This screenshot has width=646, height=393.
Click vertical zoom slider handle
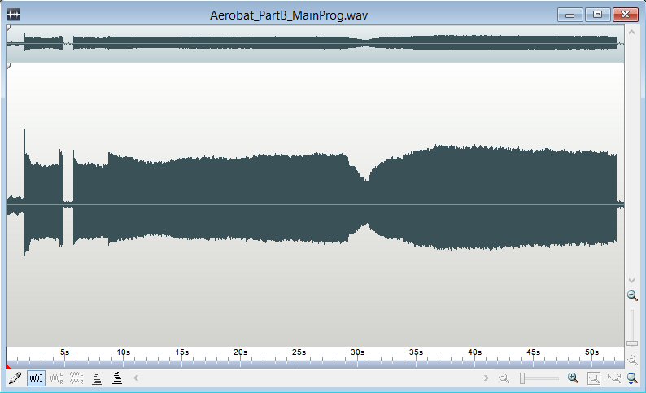coord(632,343)
